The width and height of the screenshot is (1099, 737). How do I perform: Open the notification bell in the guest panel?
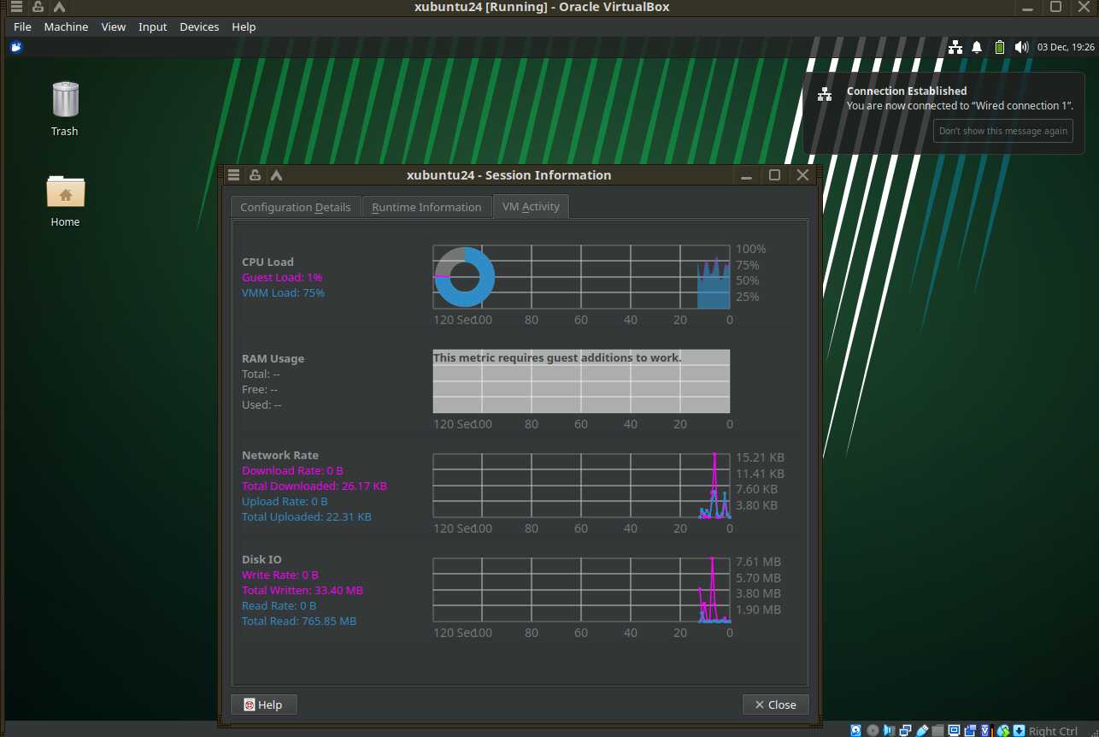click(x=977, y=47)
